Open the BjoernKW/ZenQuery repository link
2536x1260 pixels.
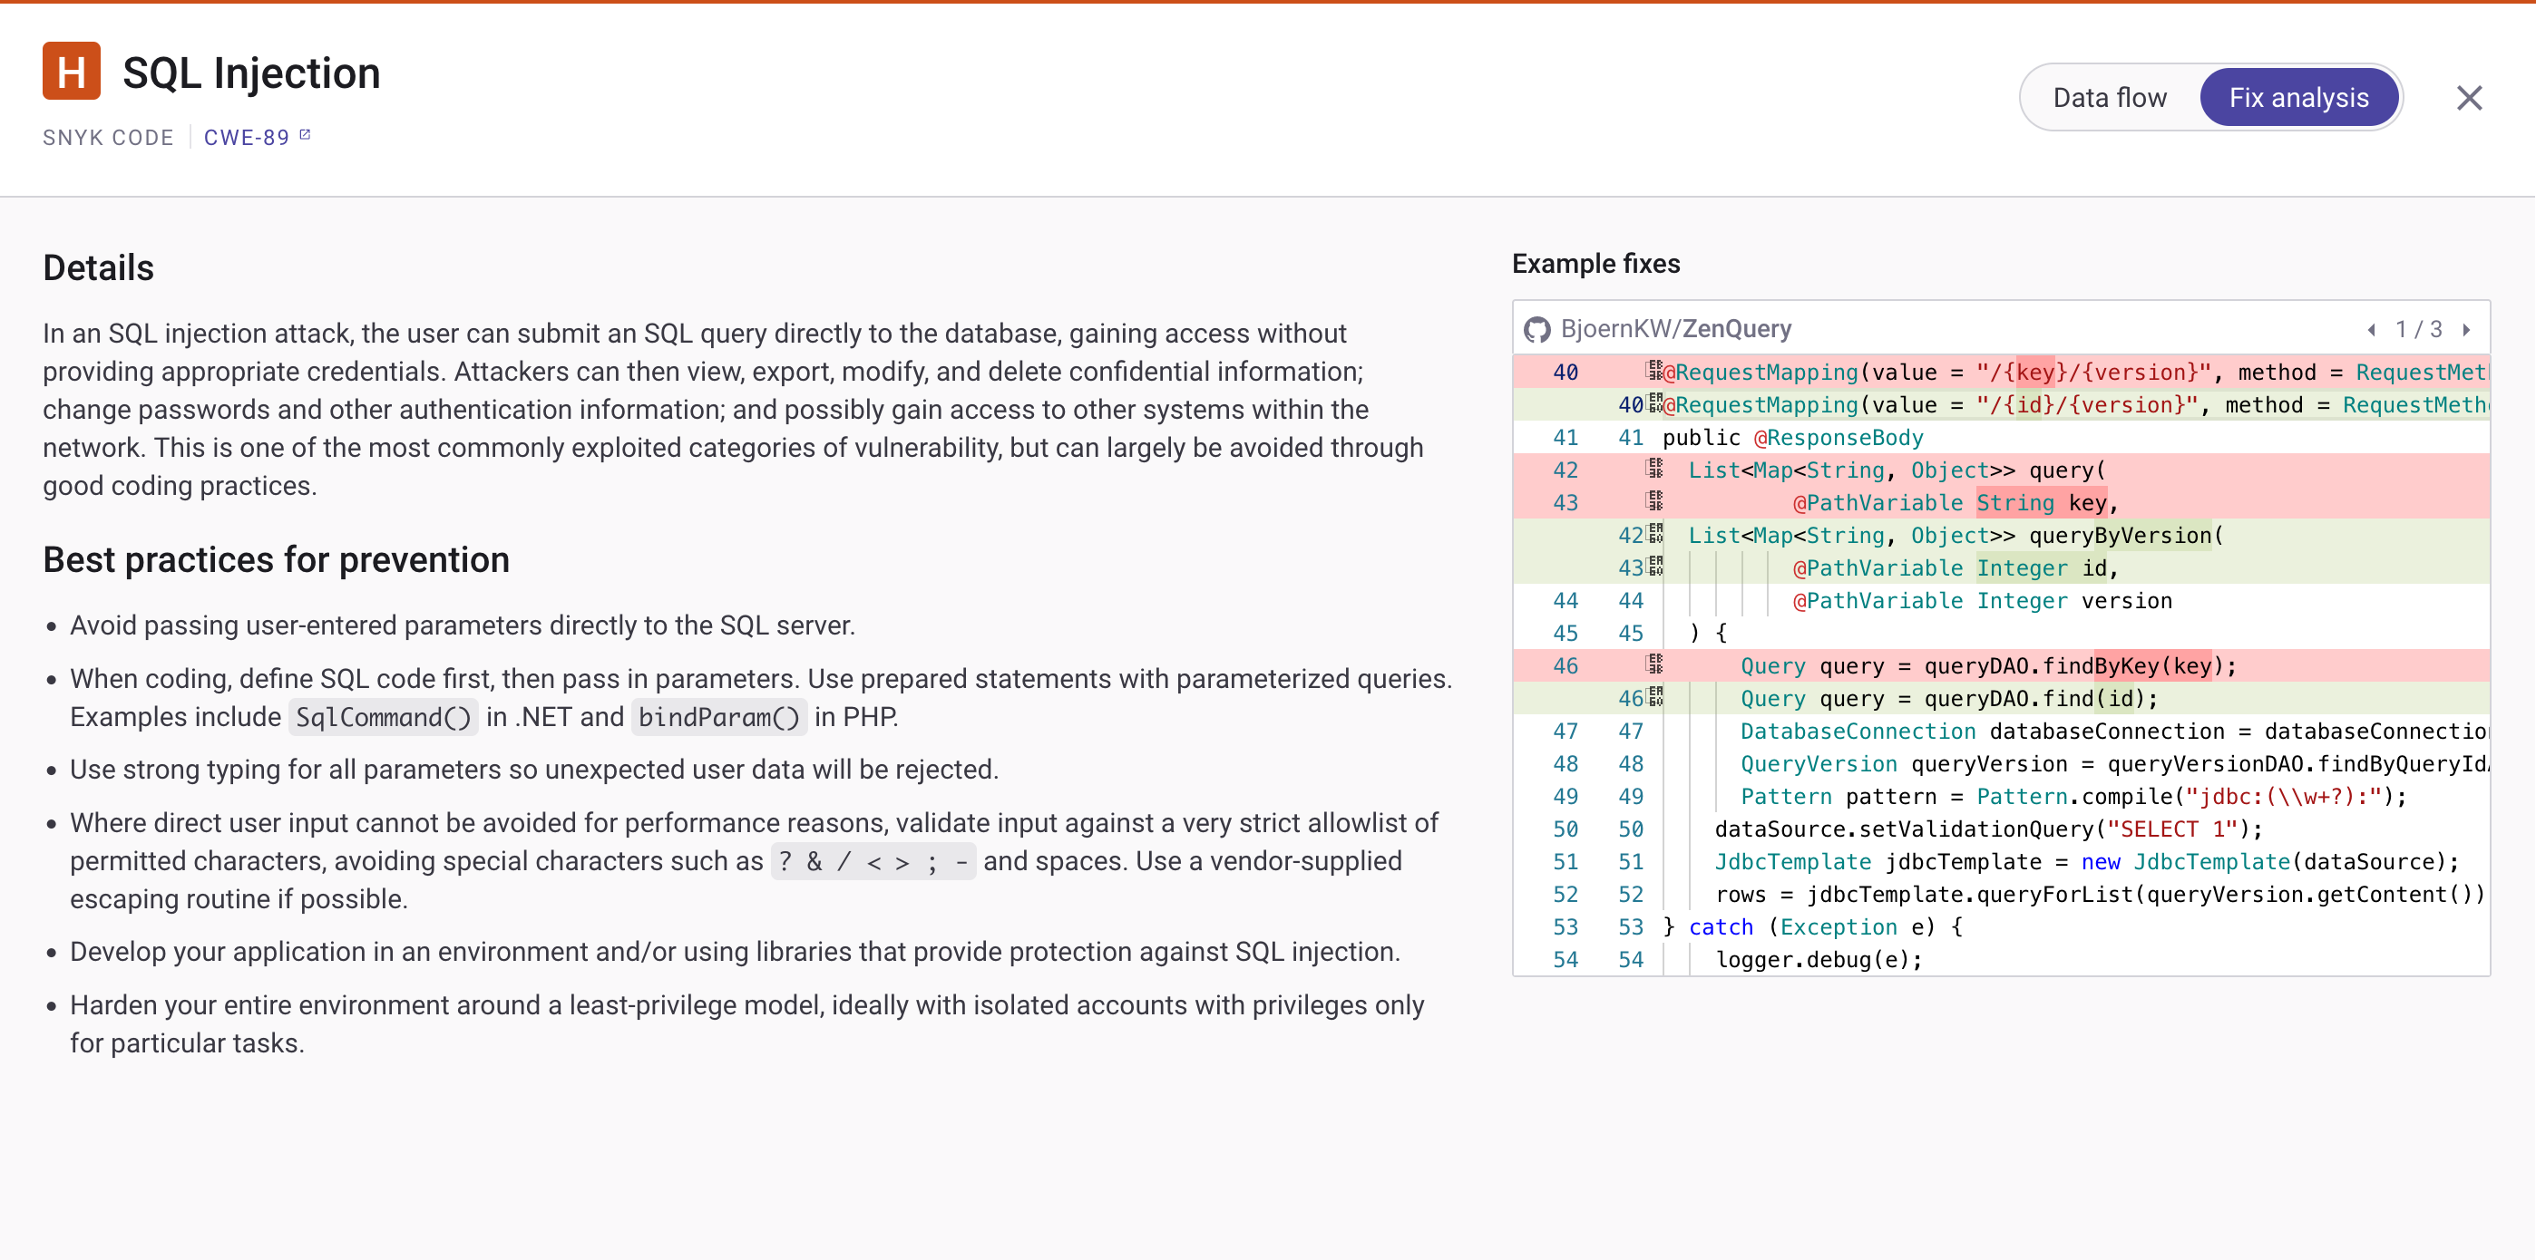pyautogui.click(x=1675, y=330)
